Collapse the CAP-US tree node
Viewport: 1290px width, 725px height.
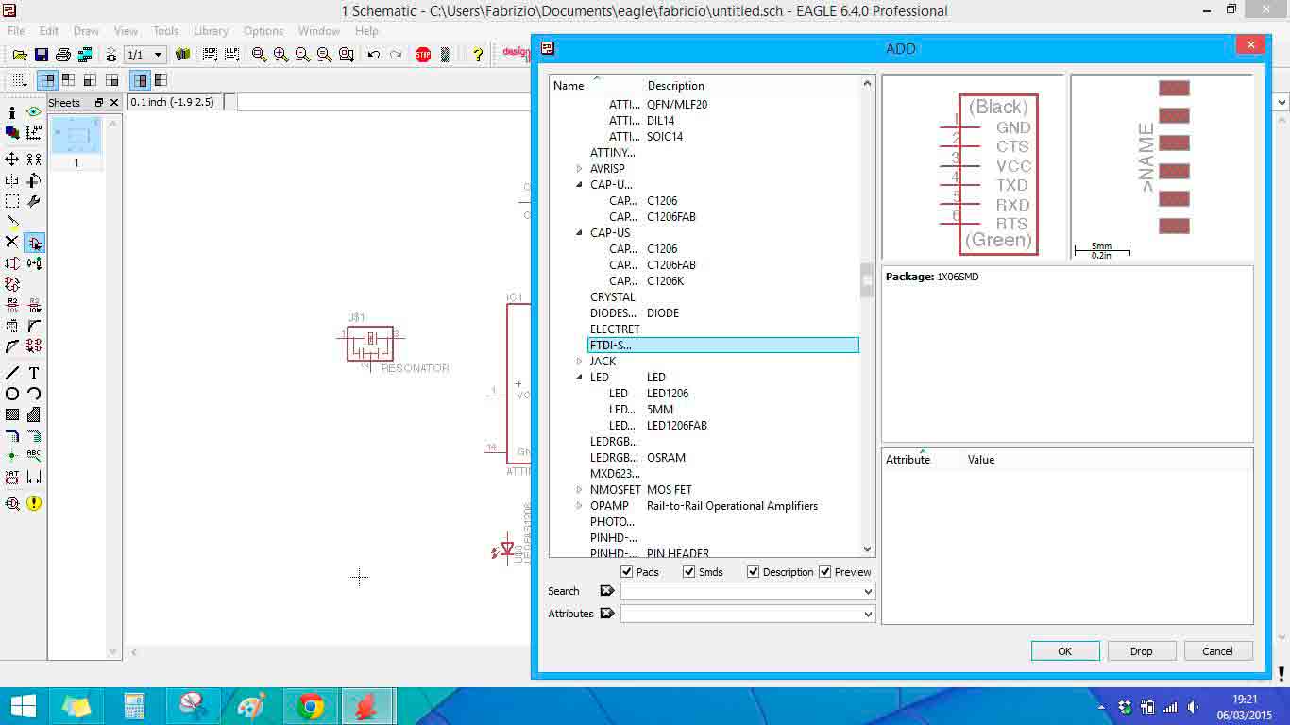[580, 233]
